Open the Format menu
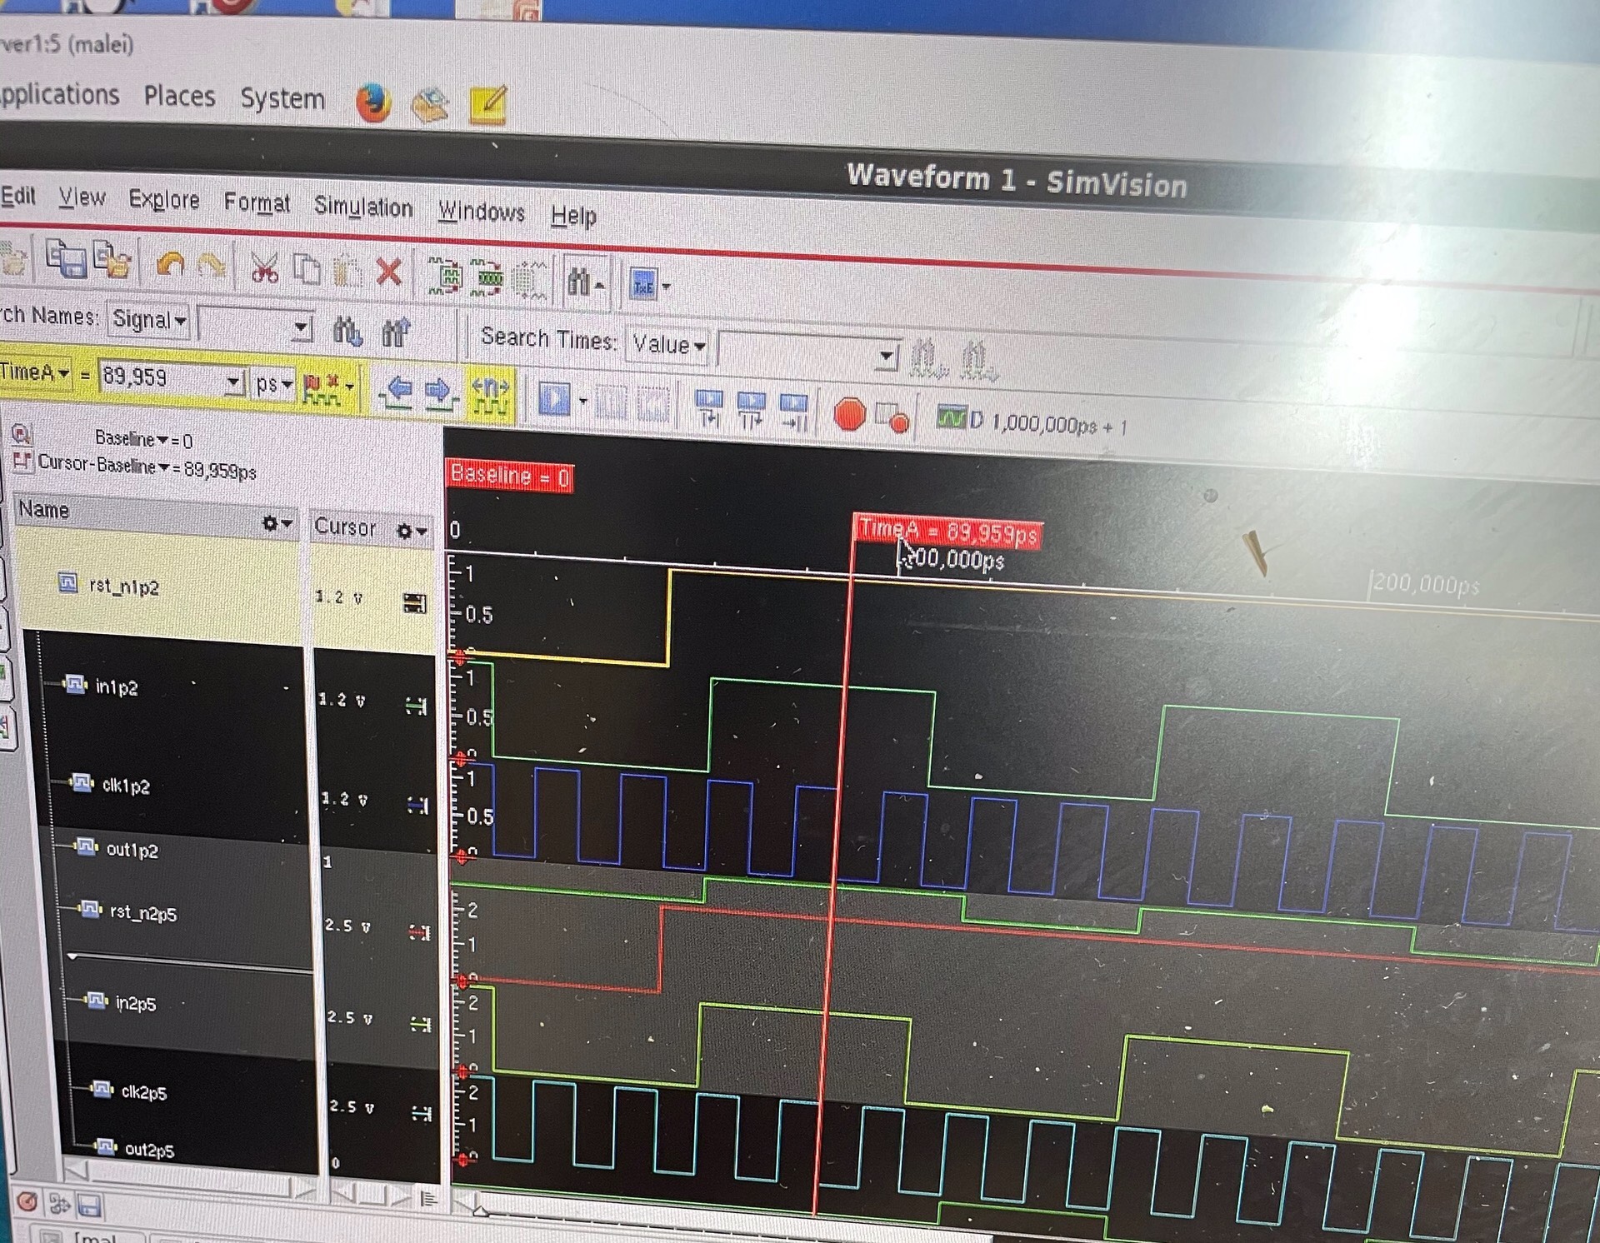 tap(257, 202)
